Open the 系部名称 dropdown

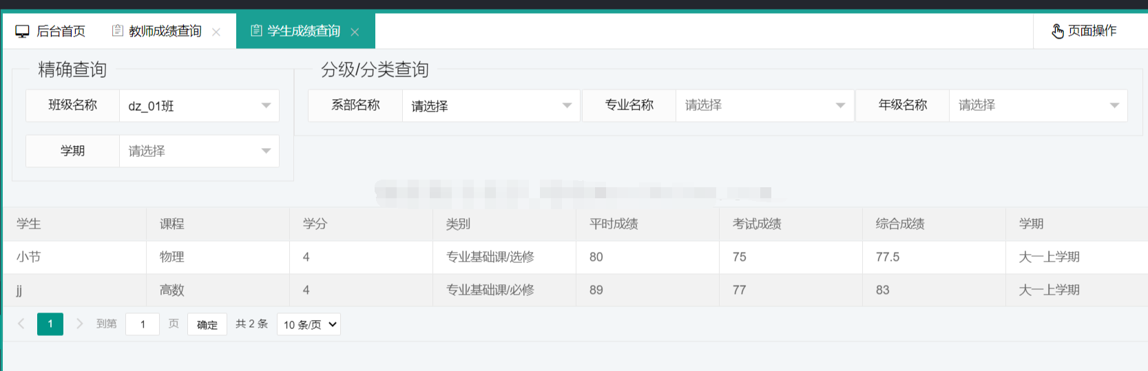click(491, 105)
